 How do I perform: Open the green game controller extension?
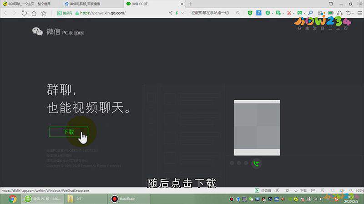coord(300,13)
